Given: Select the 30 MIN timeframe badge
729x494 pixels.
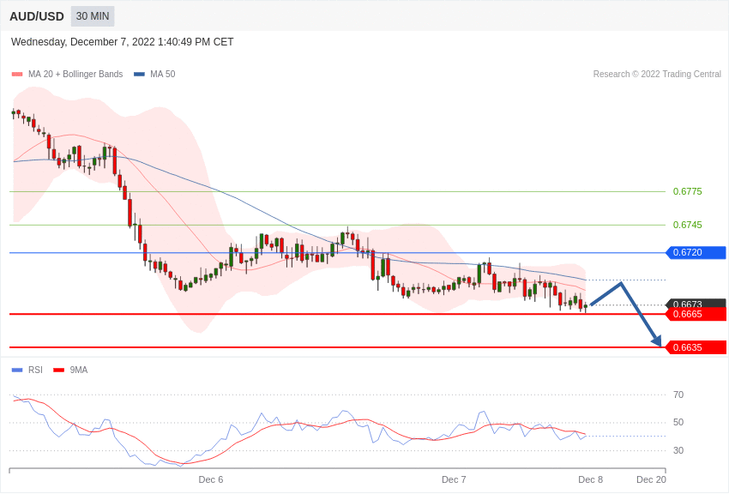Looking at the screenshot, I should (x=93, y=16).
